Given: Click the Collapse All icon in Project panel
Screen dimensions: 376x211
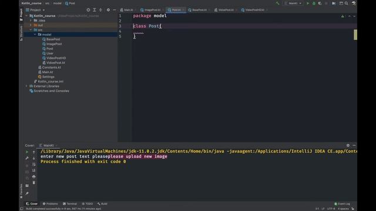Looking at the screenshot, I should [100, 10].
